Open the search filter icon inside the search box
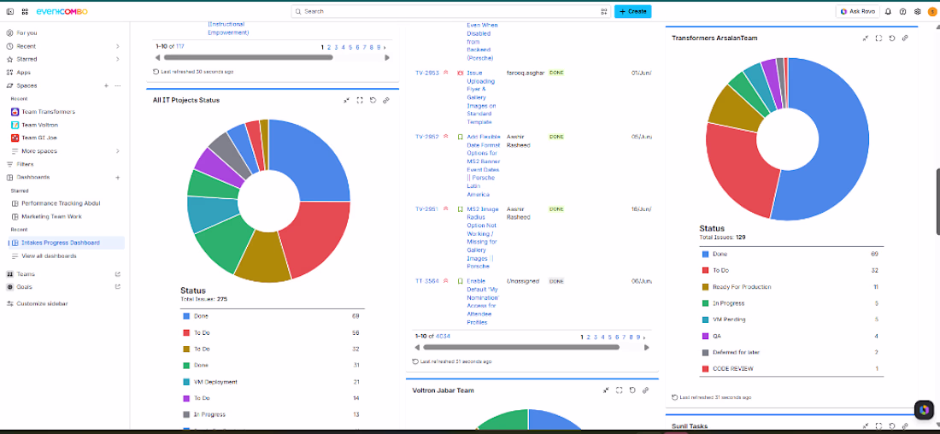This screenshot has width=940, height=434. click(x=603, y=11)
